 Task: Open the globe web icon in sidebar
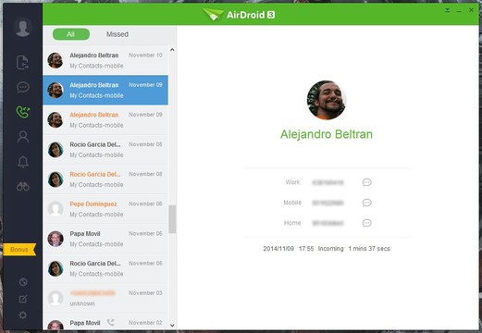point(23,282)
